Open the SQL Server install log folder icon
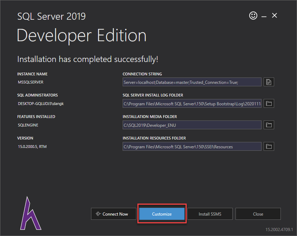The width and height of the screenshot is (297, 236). [x=269, y=104]
